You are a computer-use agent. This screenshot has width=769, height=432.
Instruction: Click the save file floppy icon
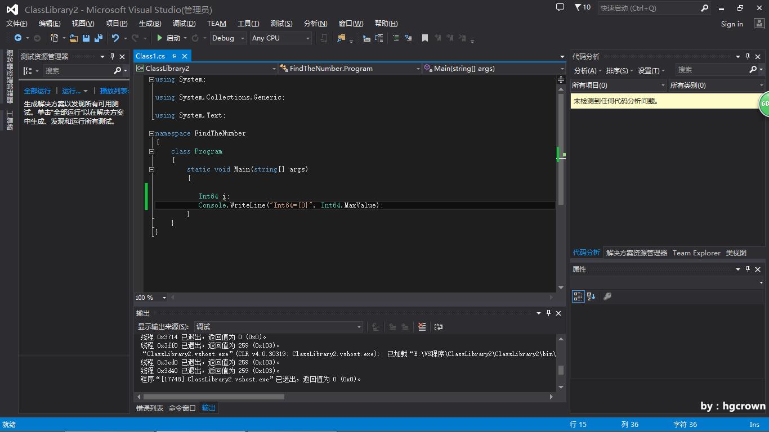(x=86, y=38)
